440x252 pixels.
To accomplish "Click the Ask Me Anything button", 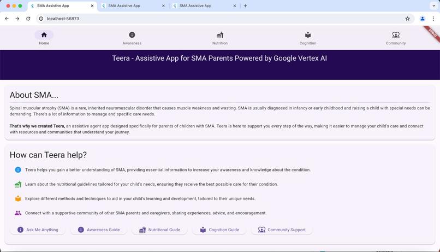I will (x=38, y=230).
